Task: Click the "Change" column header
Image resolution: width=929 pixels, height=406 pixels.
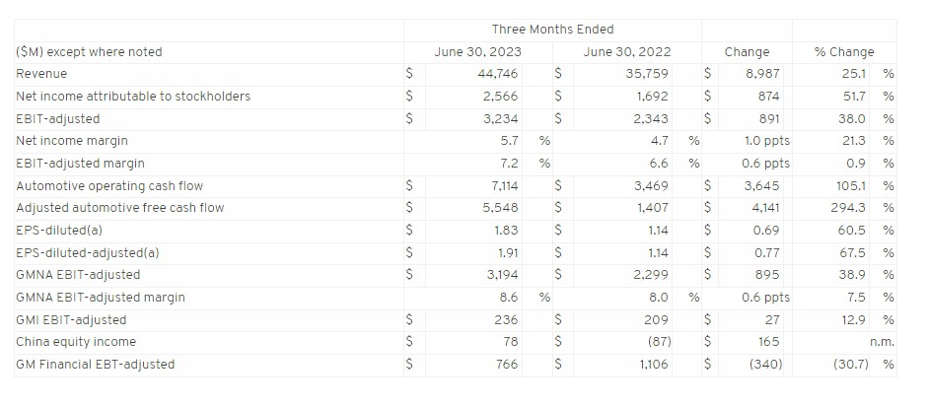Action: click(x=747, y=52)
